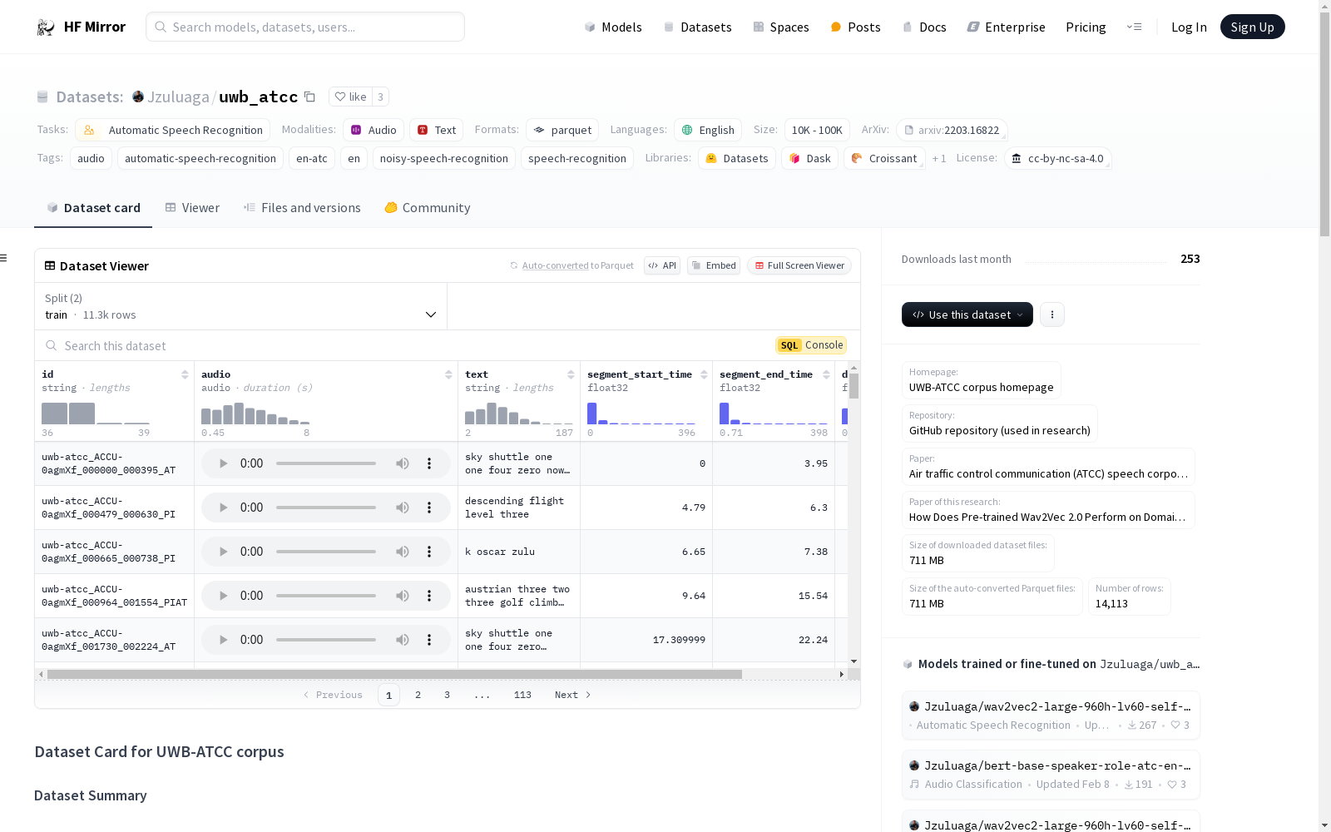Expand the +1 more libraries
This screenshot has width=1331, height=832.
click(939, 159)
